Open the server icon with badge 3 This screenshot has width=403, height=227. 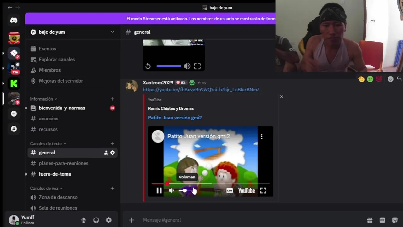pyautogui.click(x=14, y=99)
